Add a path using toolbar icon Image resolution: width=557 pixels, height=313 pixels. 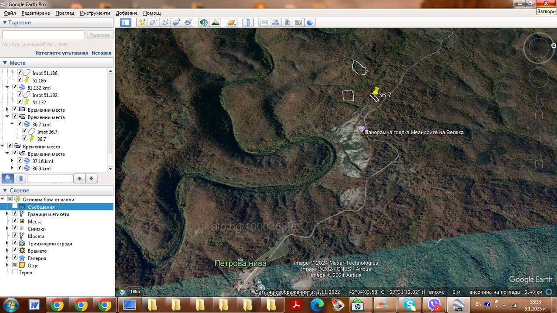pos(165,23)
